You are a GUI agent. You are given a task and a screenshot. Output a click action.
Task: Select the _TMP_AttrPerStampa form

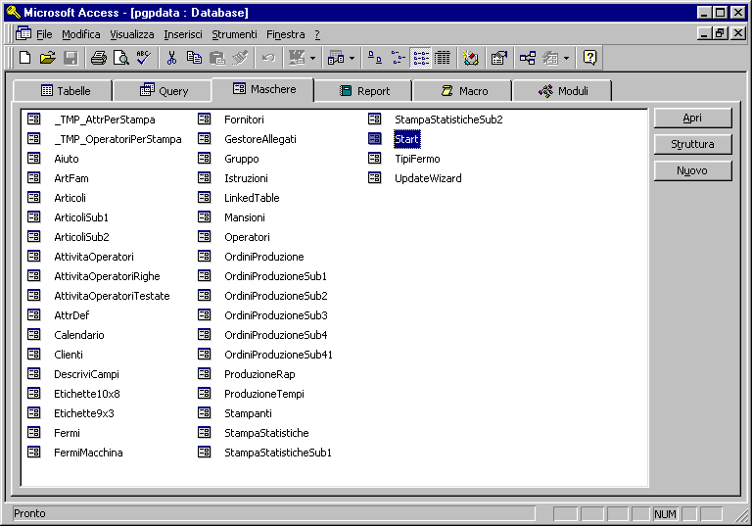(x=105, y=120)
